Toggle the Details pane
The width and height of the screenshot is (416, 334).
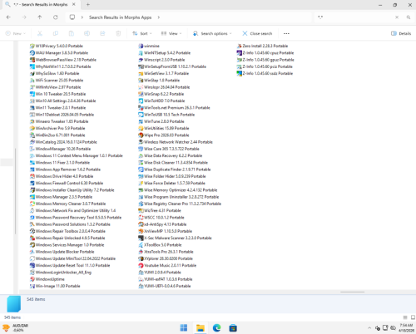tap(401, 33)
